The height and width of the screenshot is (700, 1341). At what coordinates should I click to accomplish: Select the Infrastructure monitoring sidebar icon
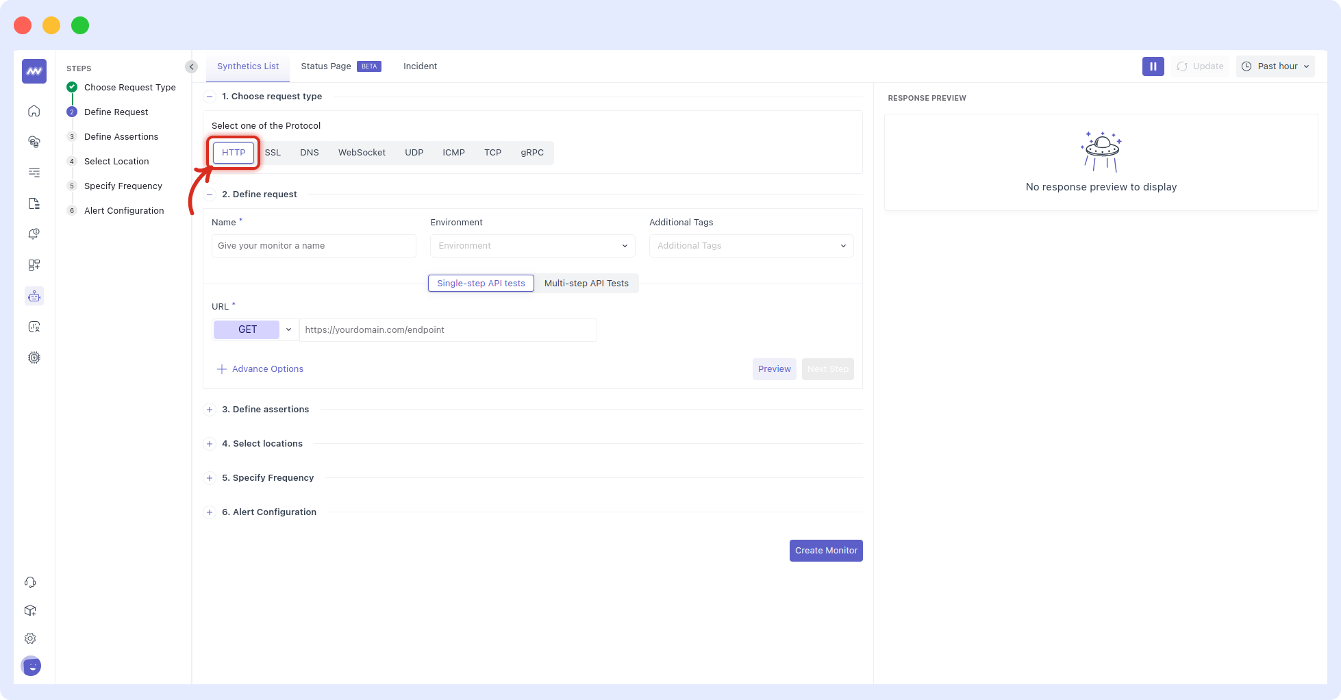(x=34, y=142)
